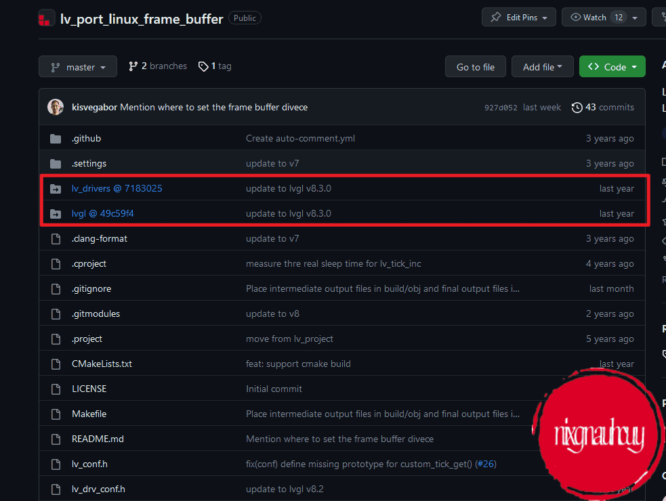Click the tag icon beside 1 tag

[x=203, y=66]
